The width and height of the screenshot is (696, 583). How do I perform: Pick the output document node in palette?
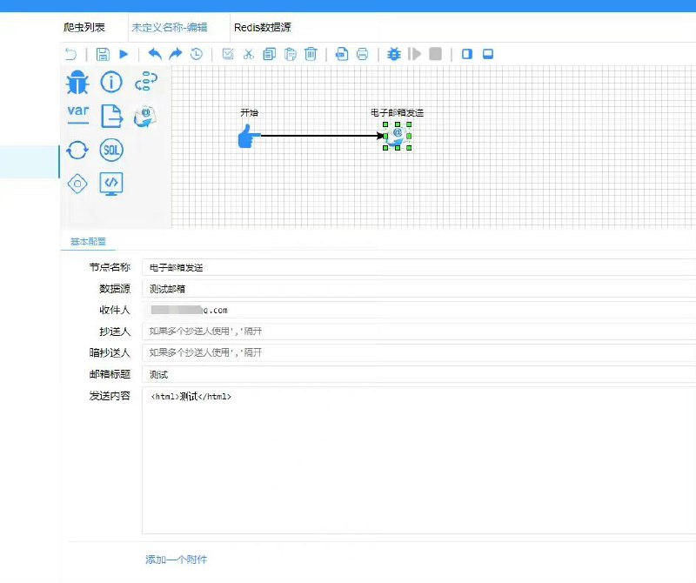(111, 116)
